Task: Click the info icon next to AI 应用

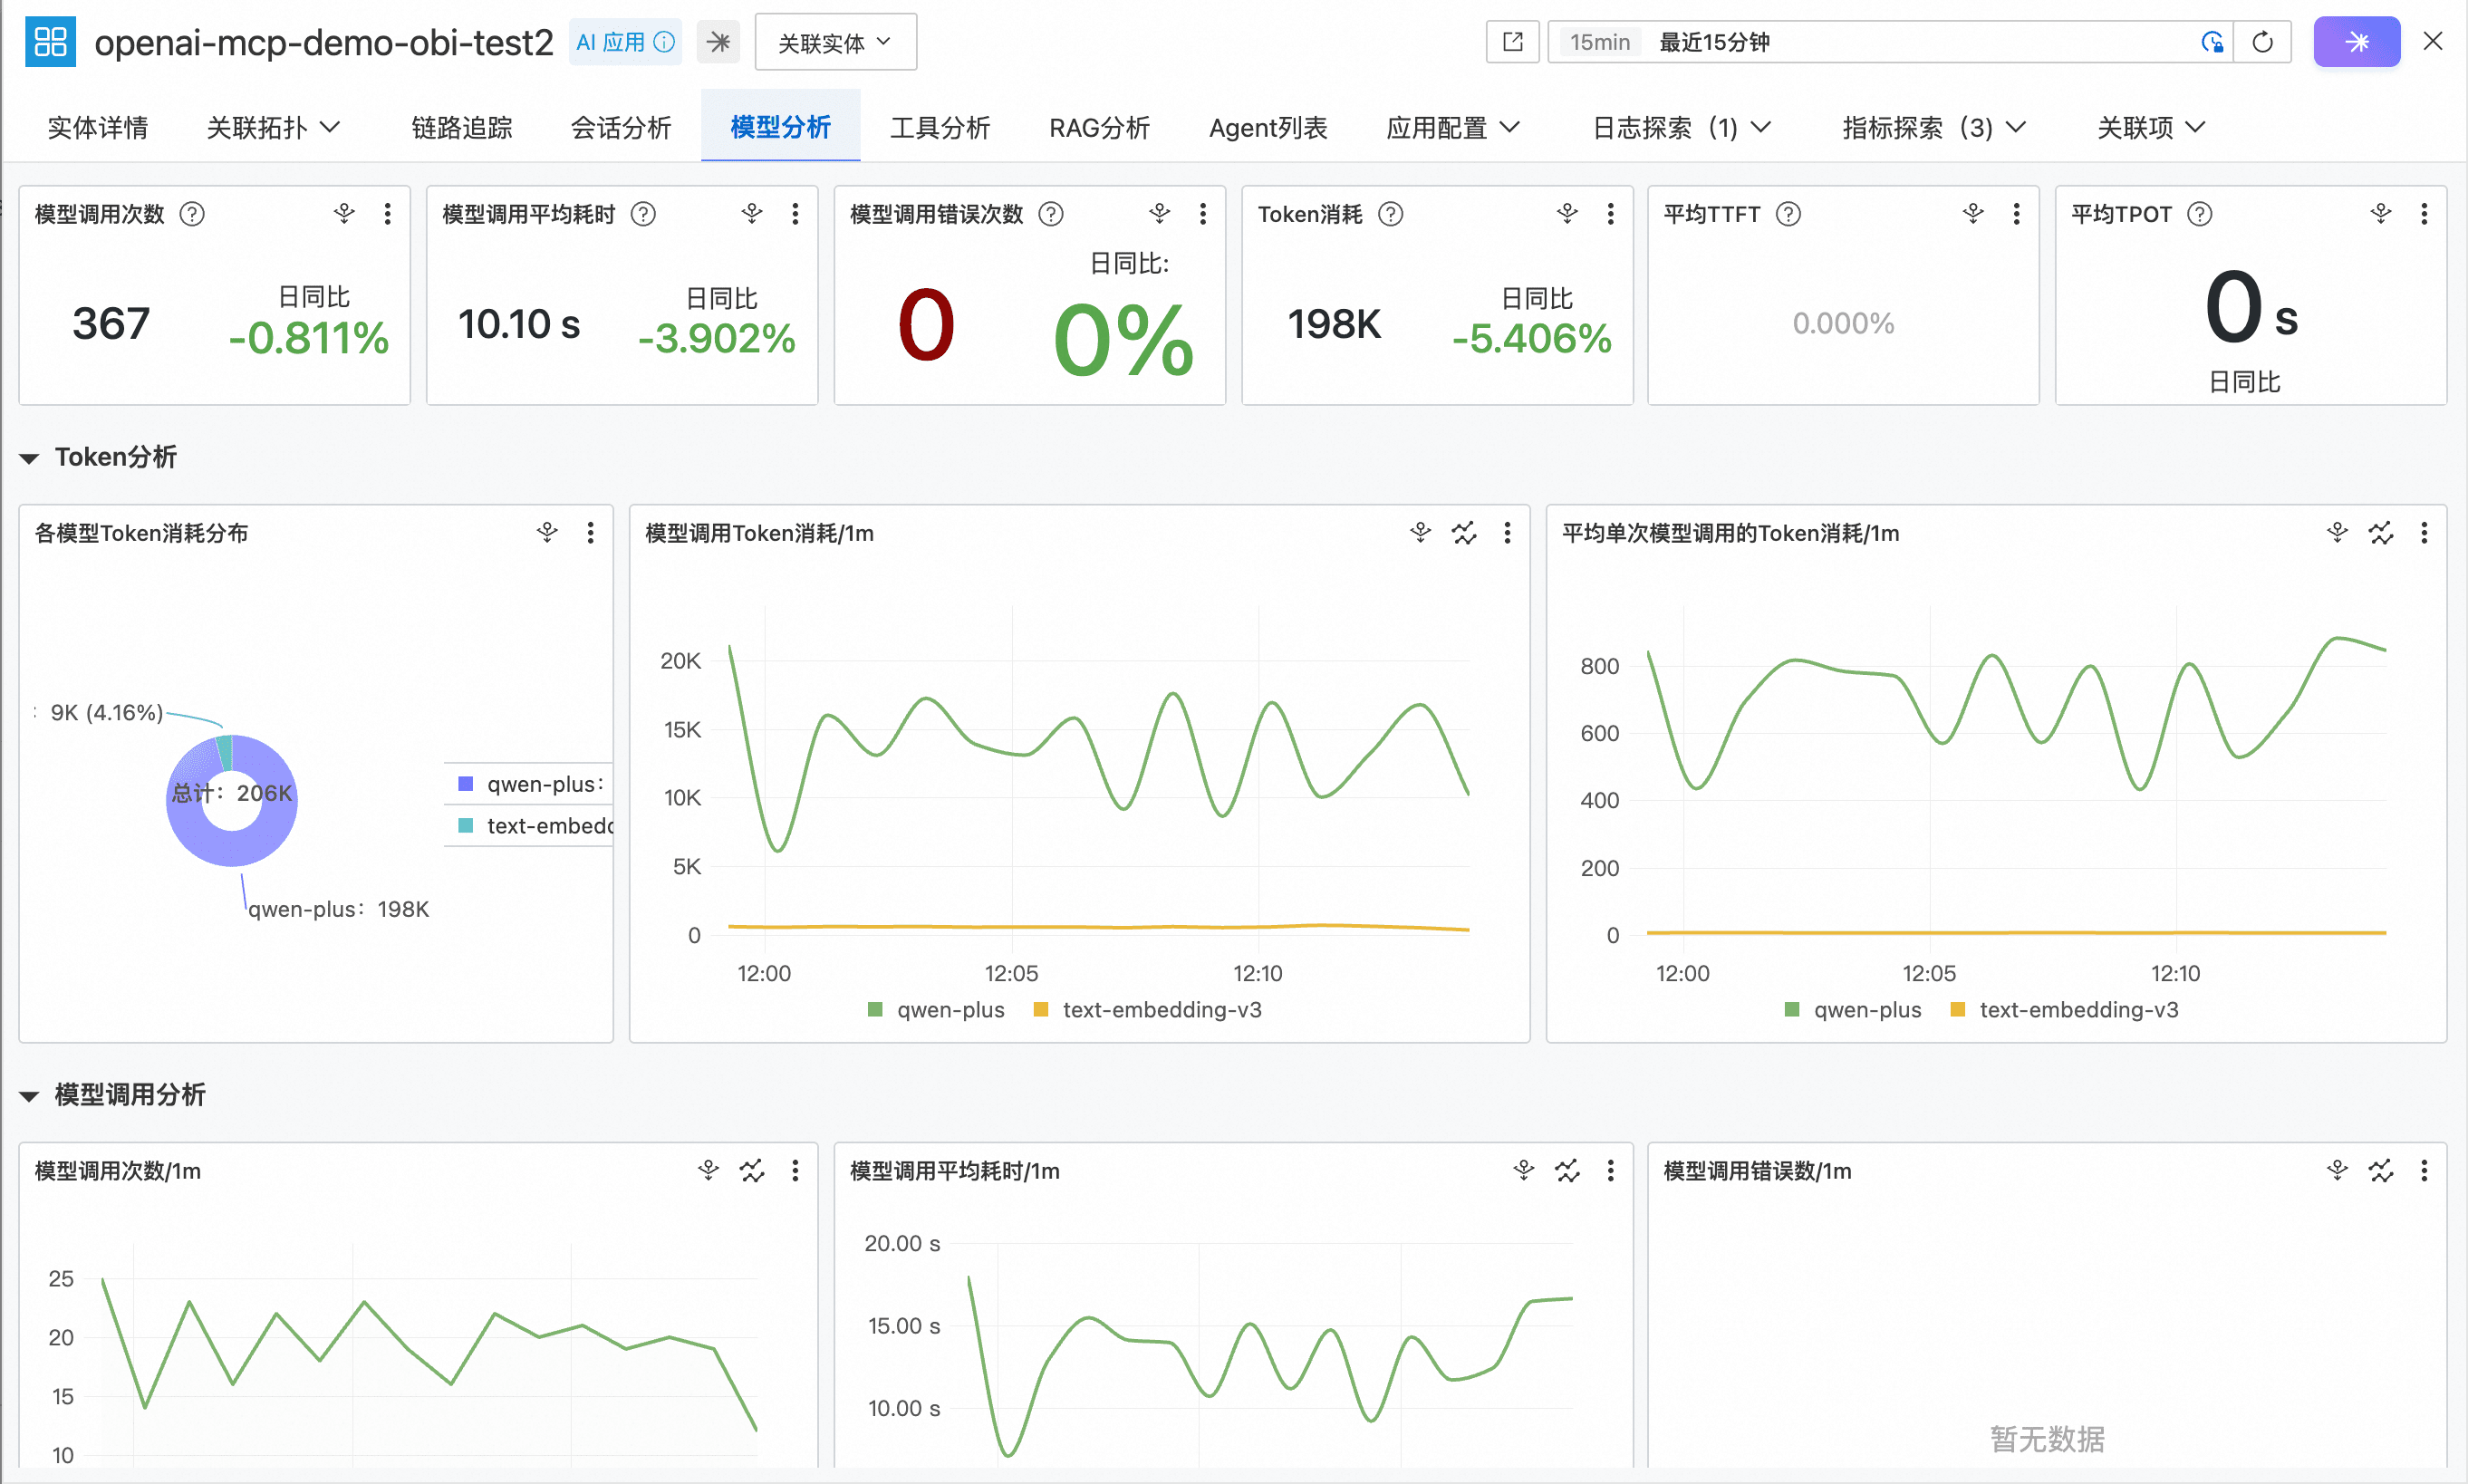Action: 664,42
